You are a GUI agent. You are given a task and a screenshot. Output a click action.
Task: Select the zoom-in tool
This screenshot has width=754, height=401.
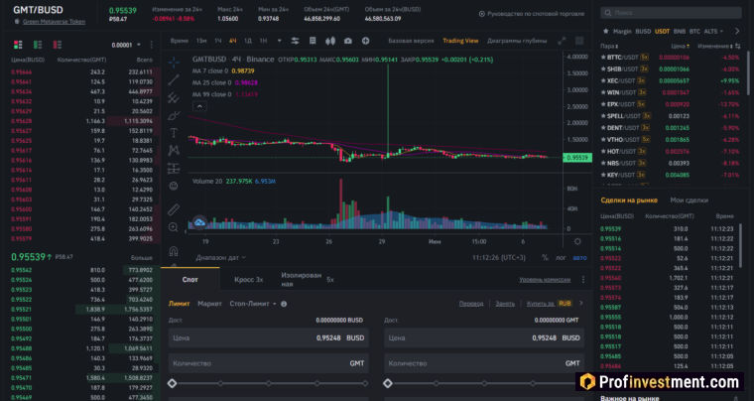click(x=174, y=227)
